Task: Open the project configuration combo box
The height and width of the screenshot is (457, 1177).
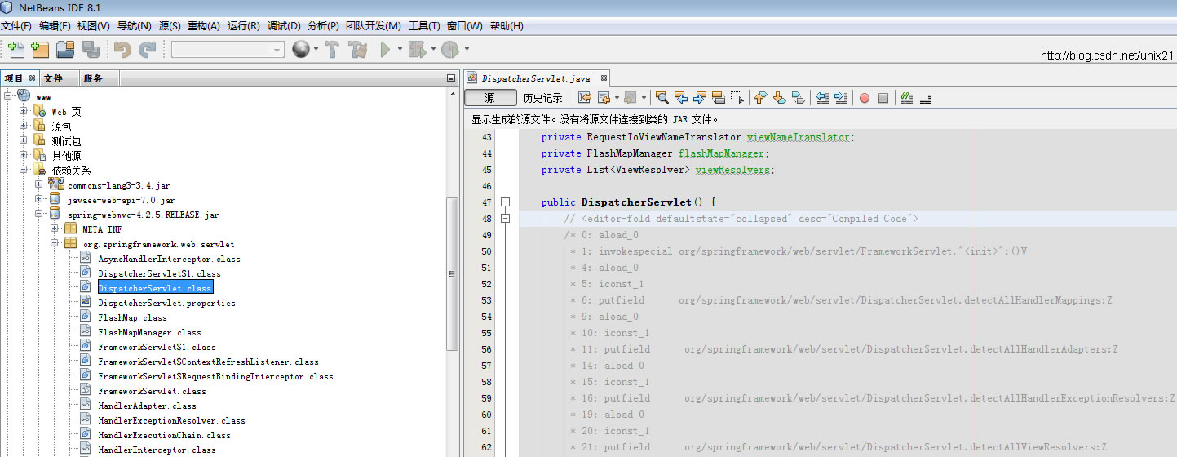Action: (x=228, y=50)
